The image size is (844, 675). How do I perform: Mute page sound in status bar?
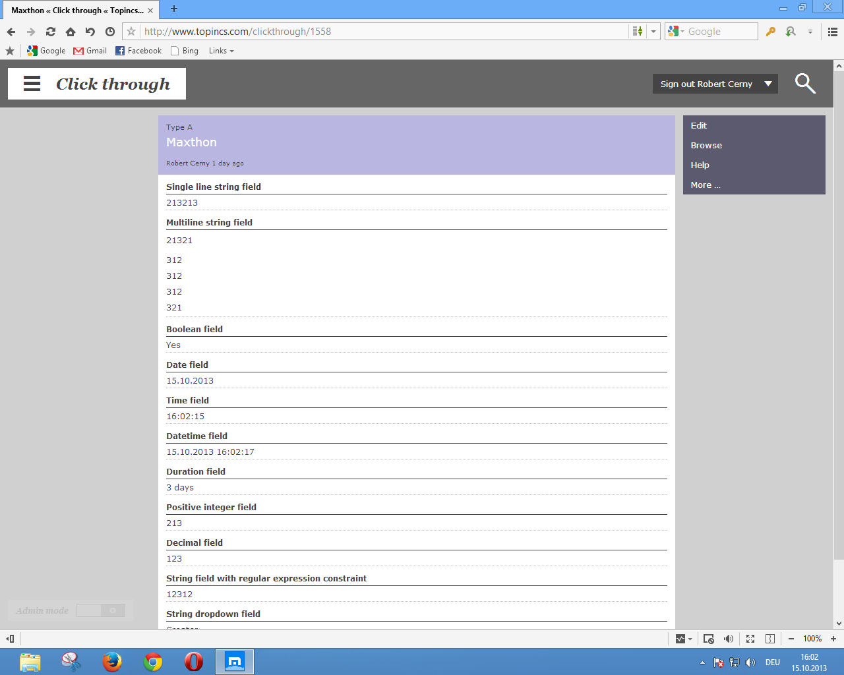click(x=729, y=639)
